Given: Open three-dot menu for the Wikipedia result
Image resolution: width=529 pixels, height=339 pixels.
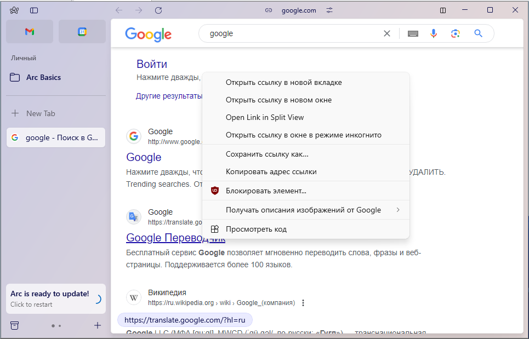Looking at the screenshot, I should tap(303, 303).
